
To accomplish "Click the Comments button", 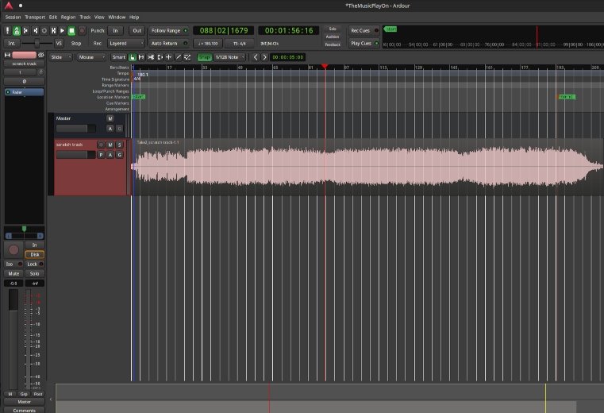I will 24,411.
